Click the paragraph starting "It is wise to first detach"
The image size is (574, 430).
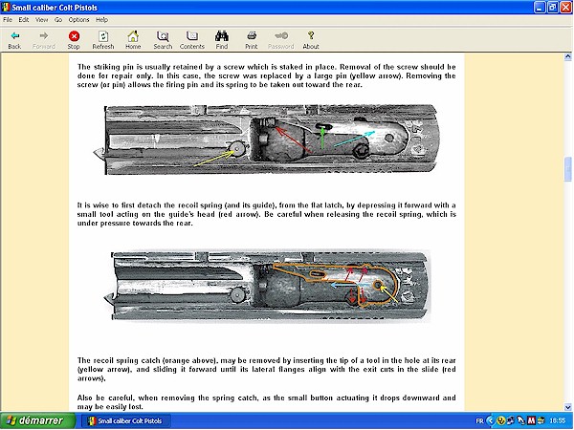coord(267,214)
